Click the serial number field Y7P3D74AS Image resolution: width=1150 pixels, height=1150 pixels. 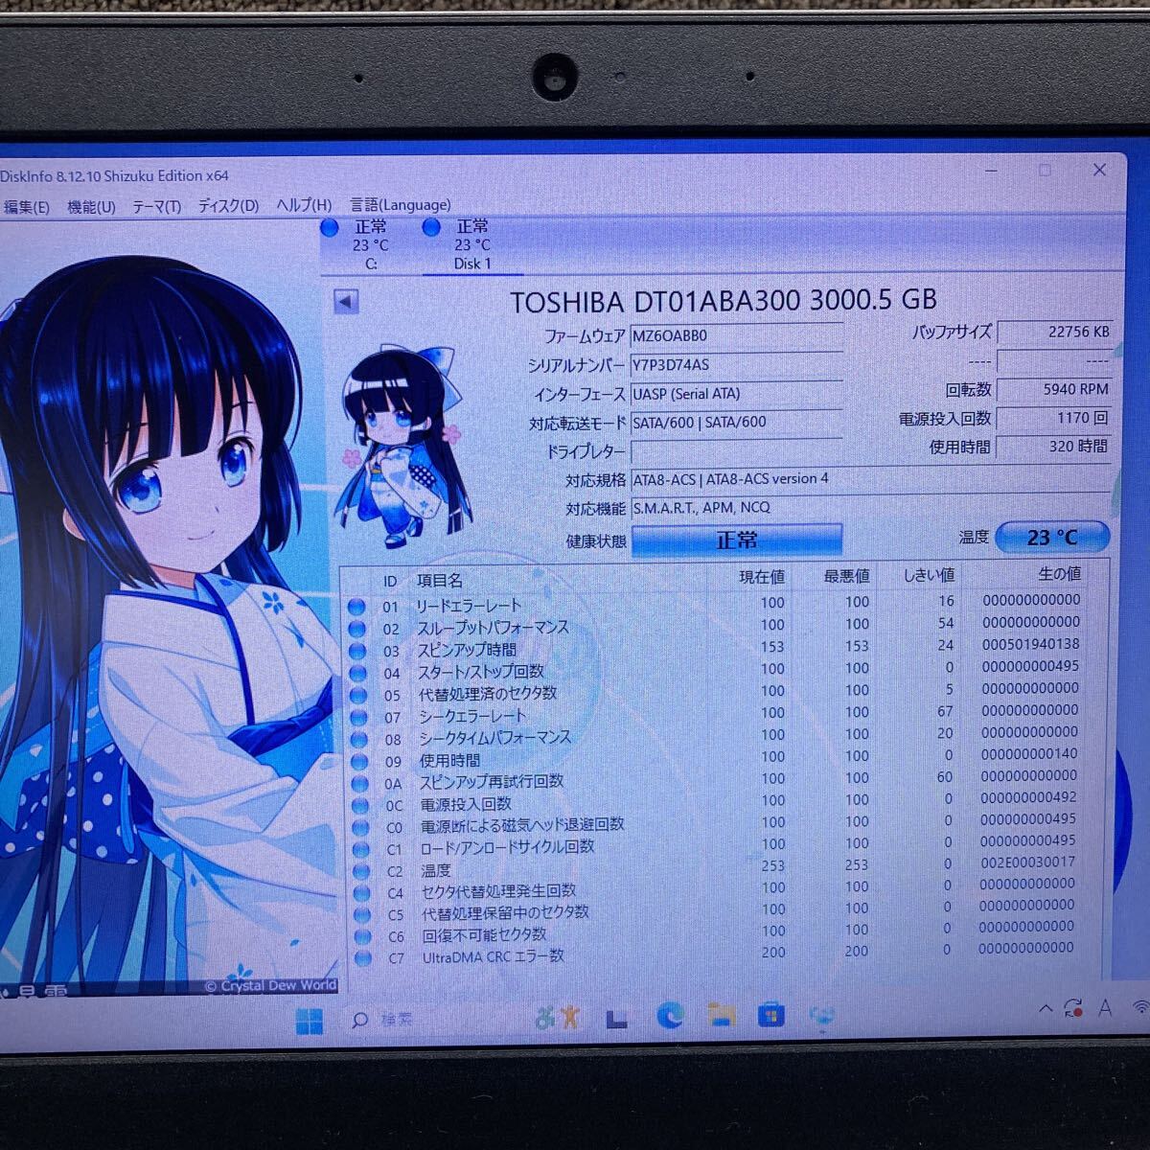(x=736, y=364)
